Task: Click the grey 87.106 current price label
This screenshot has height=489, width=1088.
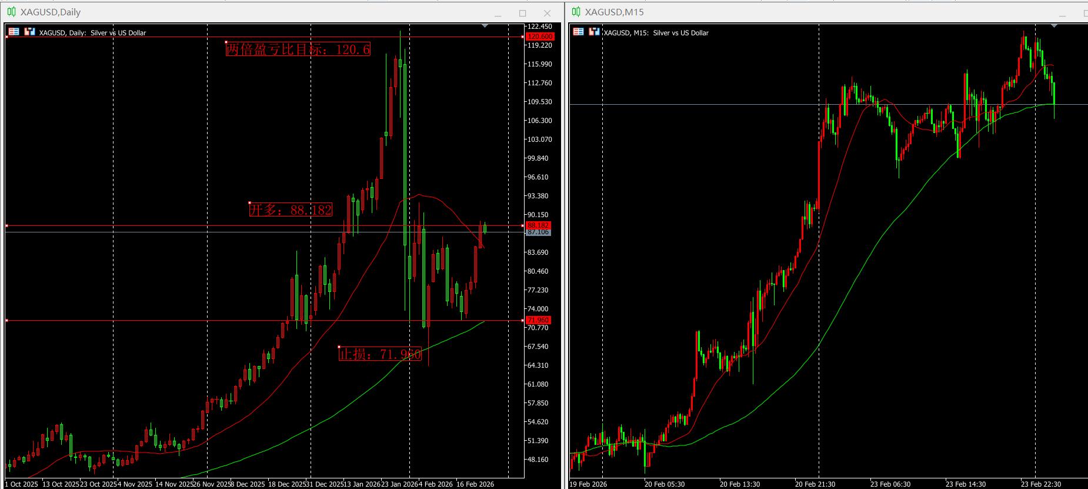Action: (538, 232)
